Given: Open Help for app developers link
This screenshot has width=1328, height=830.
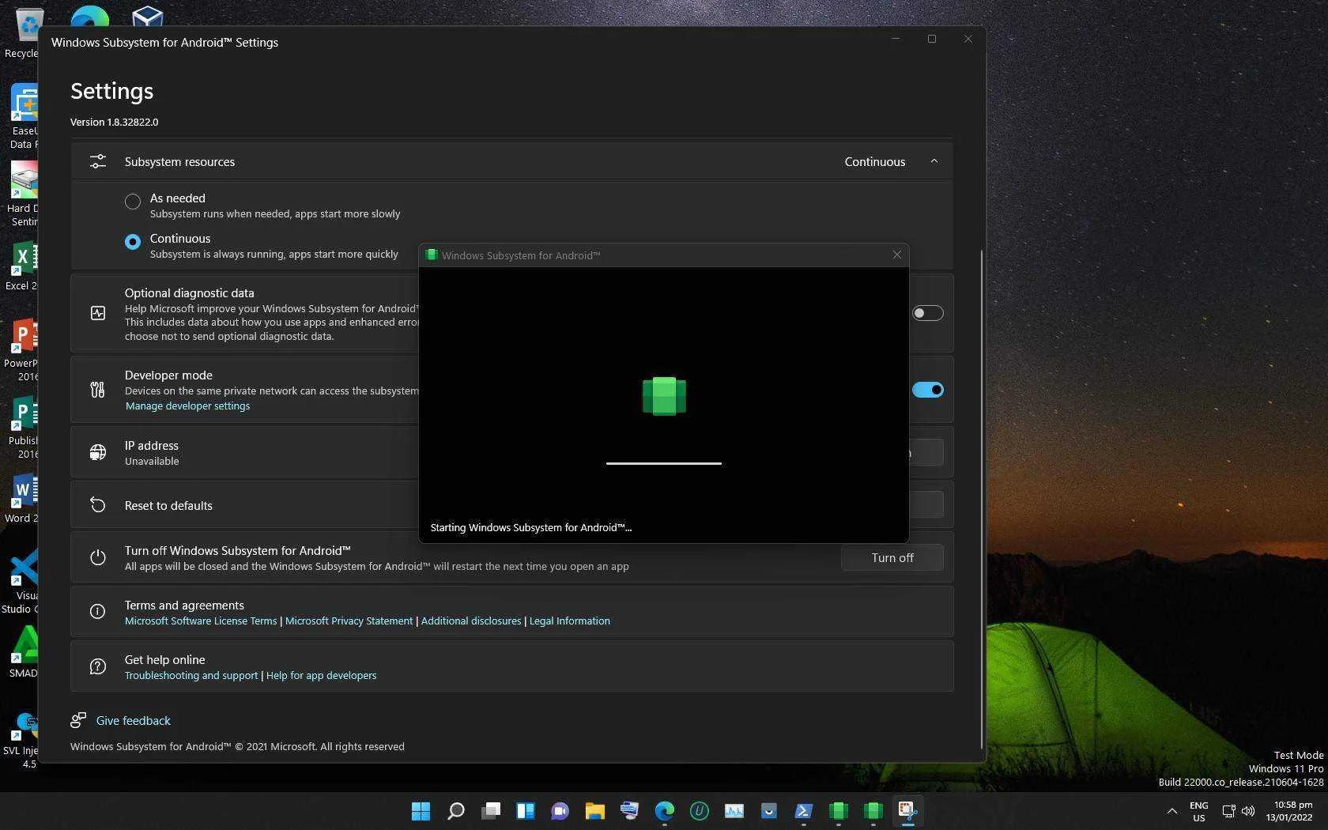Looking at the screenshot, I should (321, 675).
